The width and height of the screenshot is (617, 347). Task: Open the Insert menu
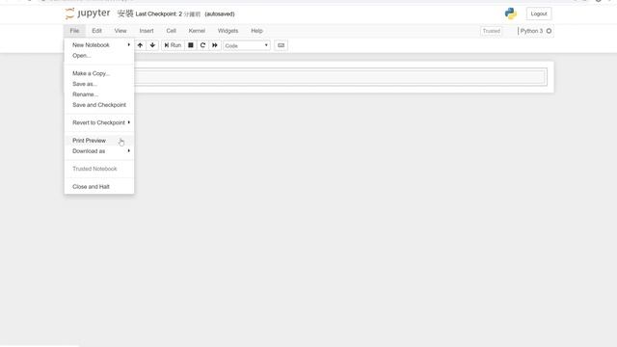pyautogui.click(x=147, y=31)
